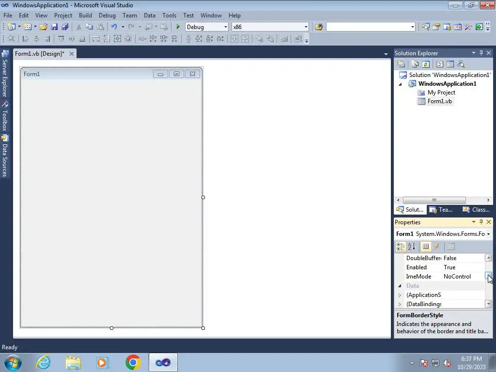Open the Data Sources side tab

[x=5, y=155]
